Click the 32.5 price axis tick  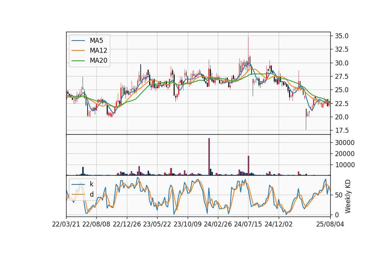coord(342,49)
